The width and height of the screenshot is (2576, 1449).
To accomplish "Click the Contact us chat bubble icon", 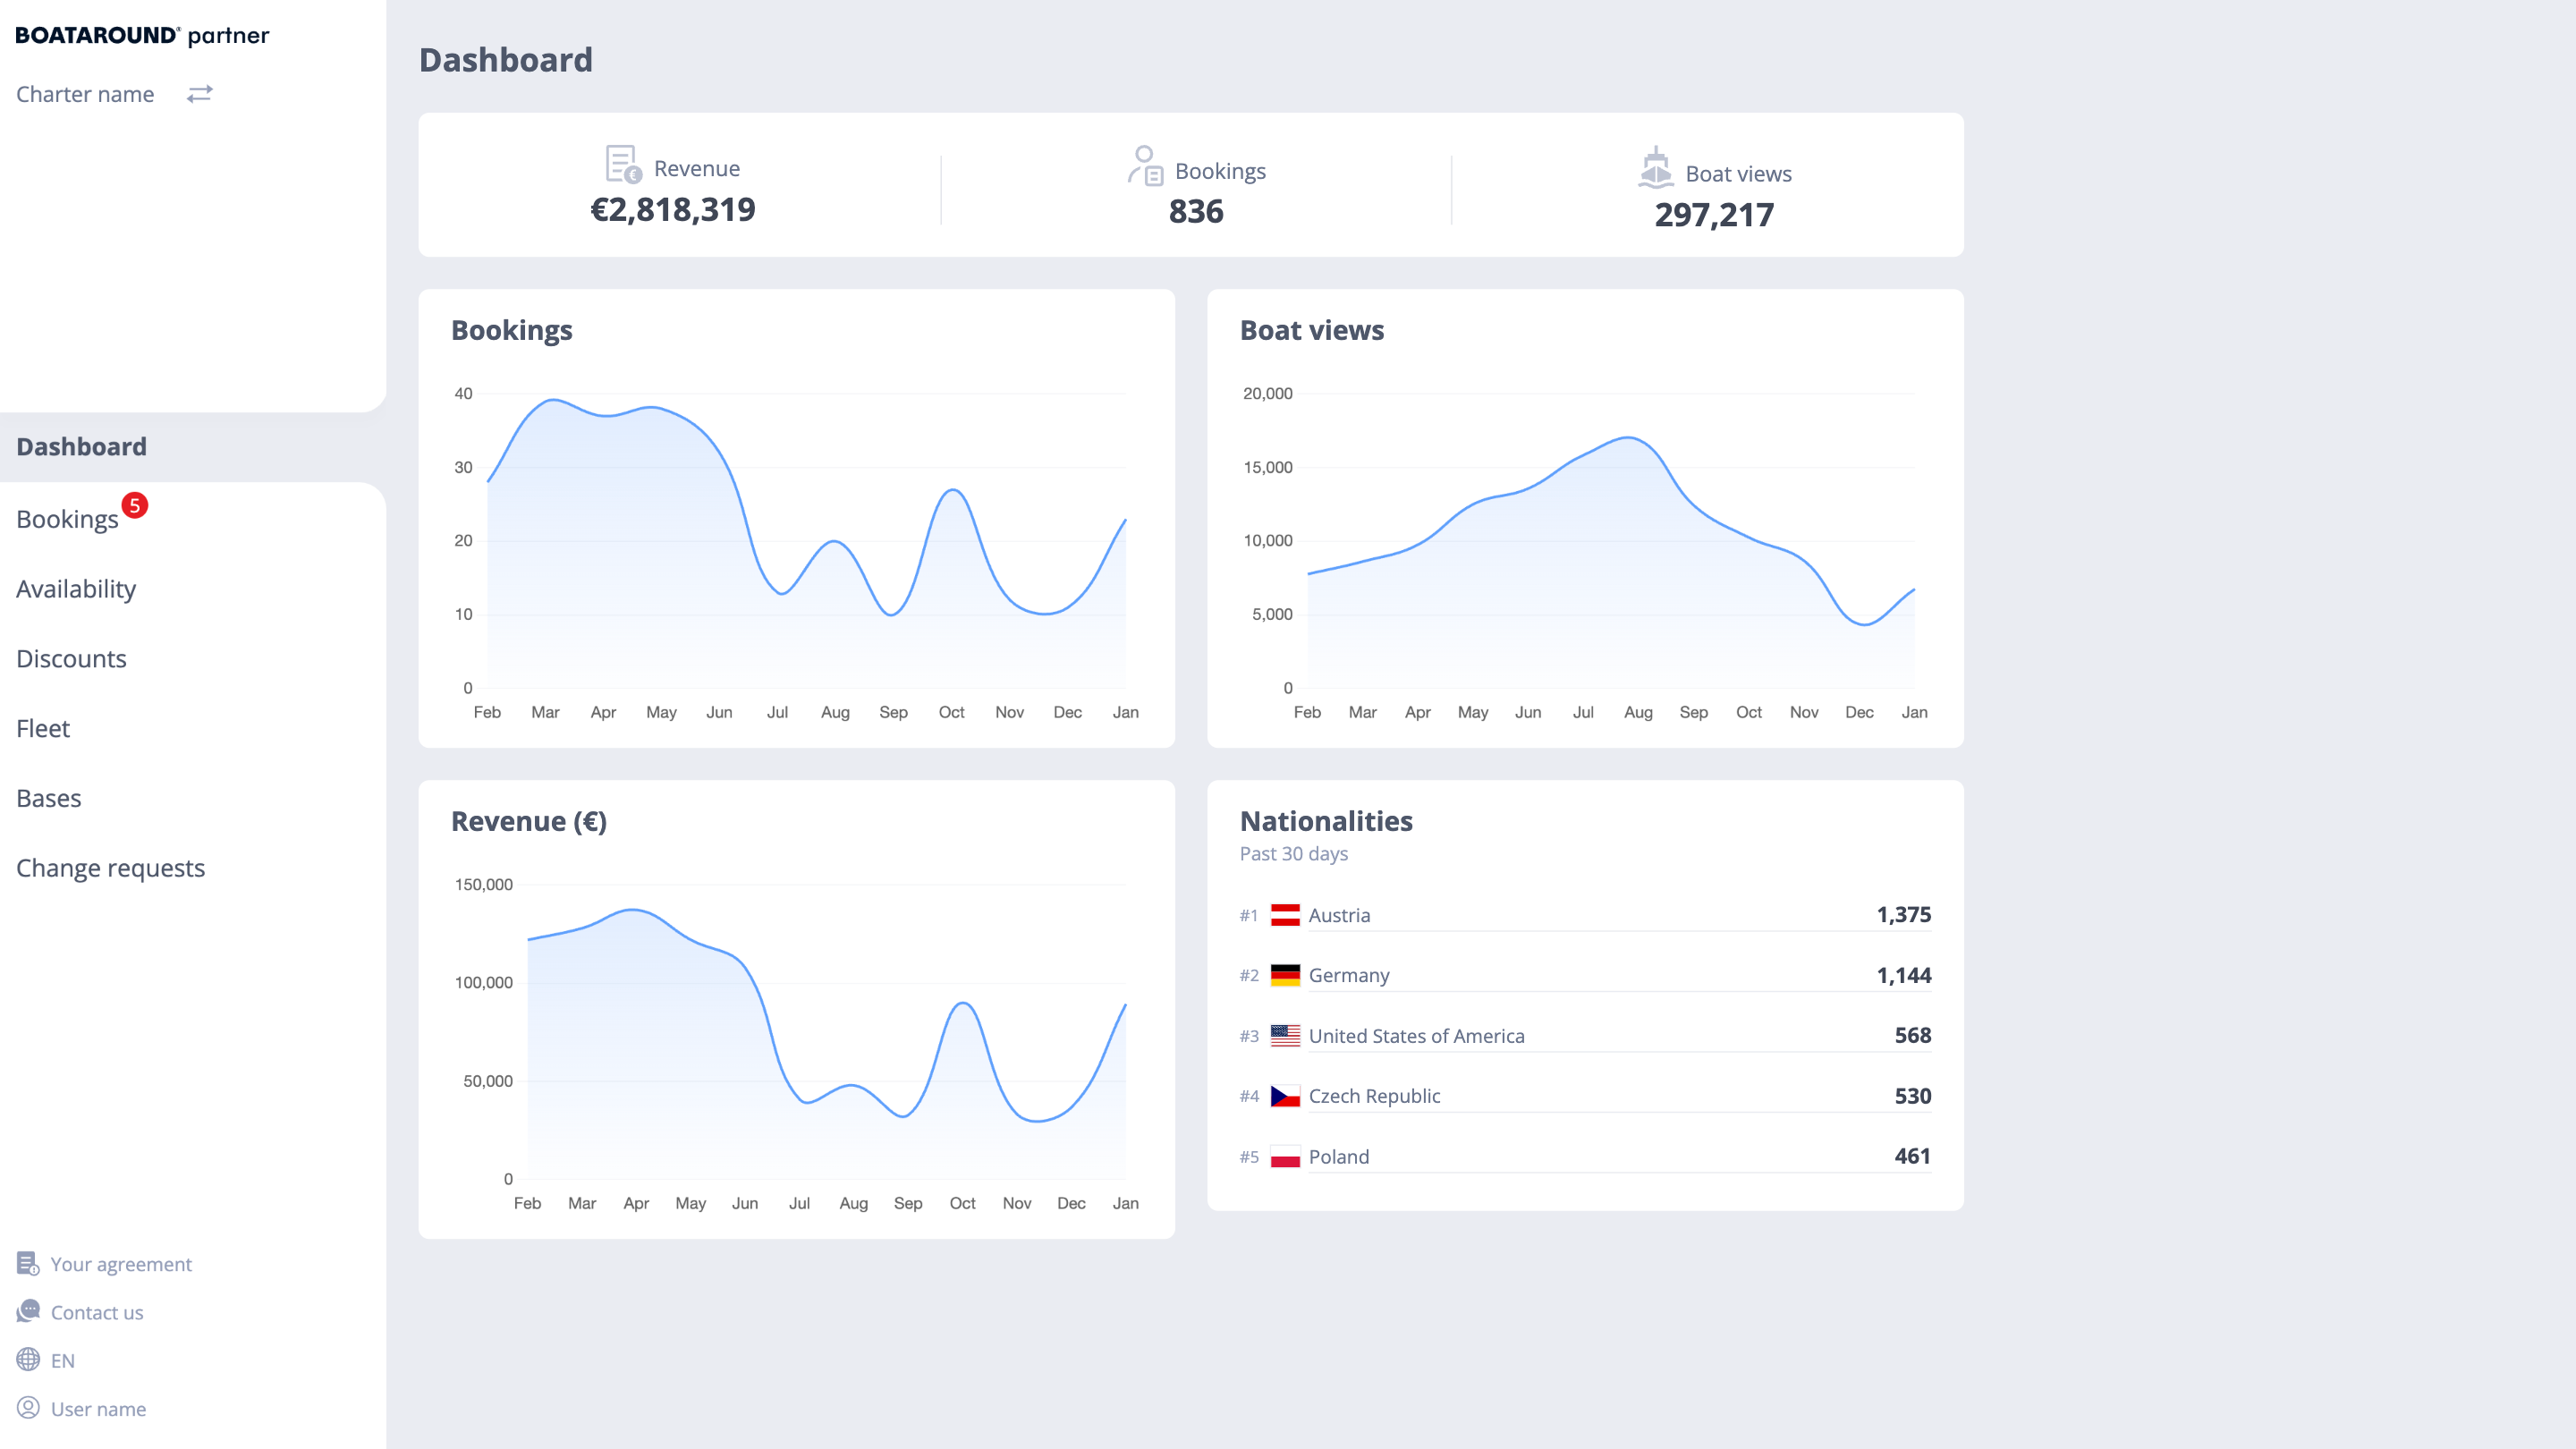I will pos(28,1311).
